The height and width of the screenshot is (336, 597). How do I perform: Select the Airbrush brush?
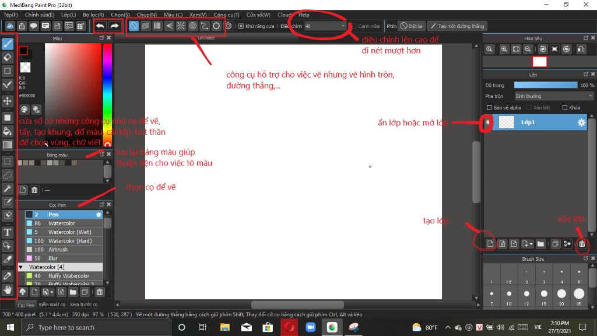(x=64, y=250)
